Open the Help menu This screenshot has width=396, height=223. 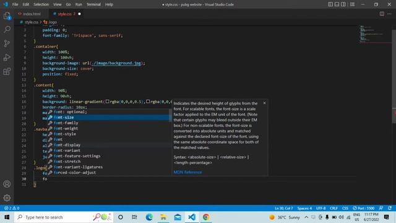109,4
